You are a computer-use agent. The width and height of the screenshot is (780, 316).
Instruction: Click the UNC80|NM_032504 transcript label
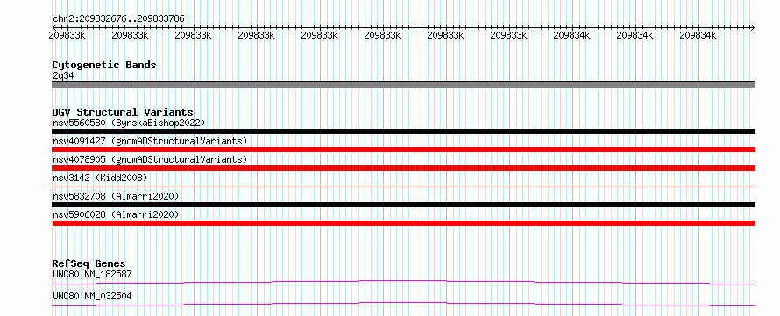tap(92, 297)
